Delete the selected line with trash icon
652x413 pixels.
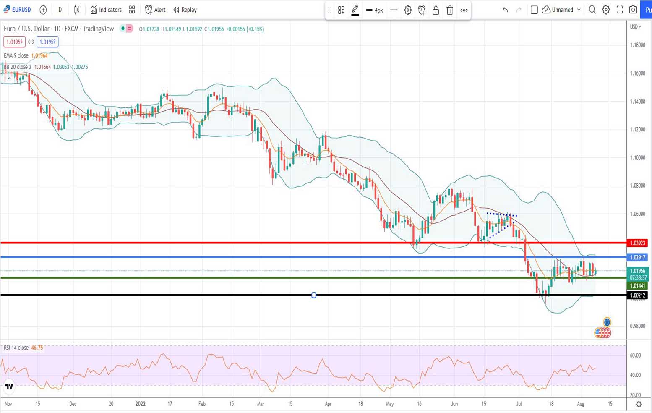coord(450,10)
